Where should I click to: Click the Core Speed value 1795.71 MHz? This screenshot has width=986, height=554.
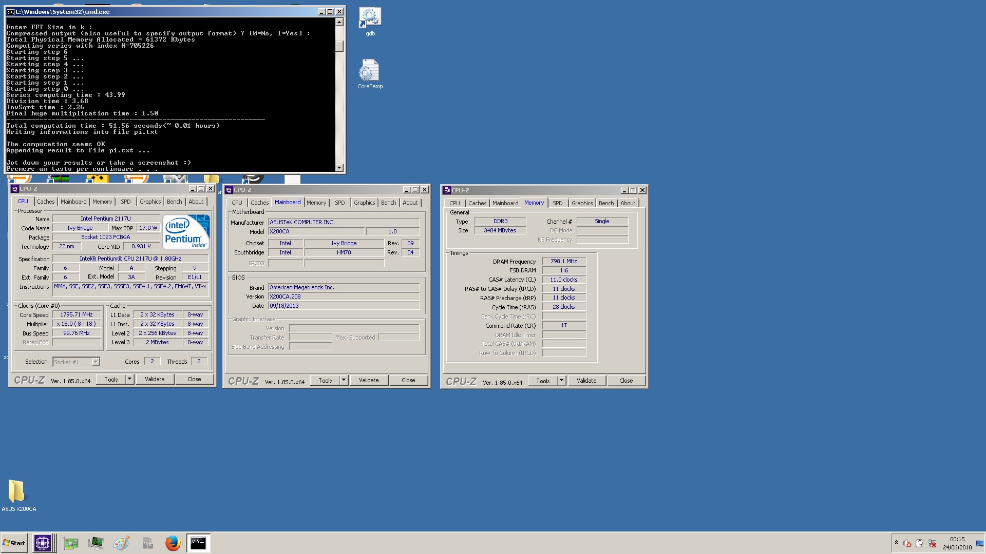77,314
